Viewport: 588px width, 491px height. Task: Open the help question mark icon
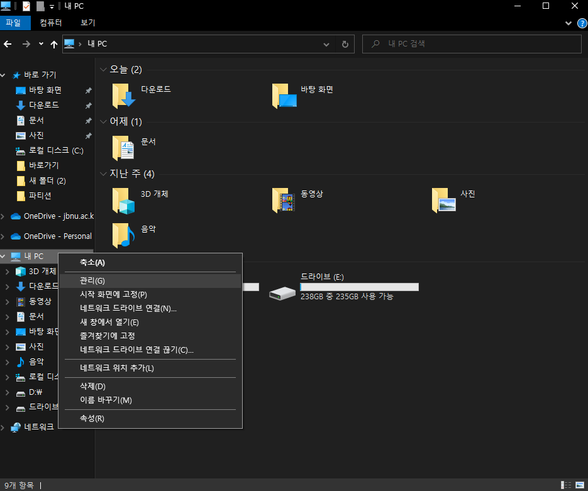click(582, 23)
